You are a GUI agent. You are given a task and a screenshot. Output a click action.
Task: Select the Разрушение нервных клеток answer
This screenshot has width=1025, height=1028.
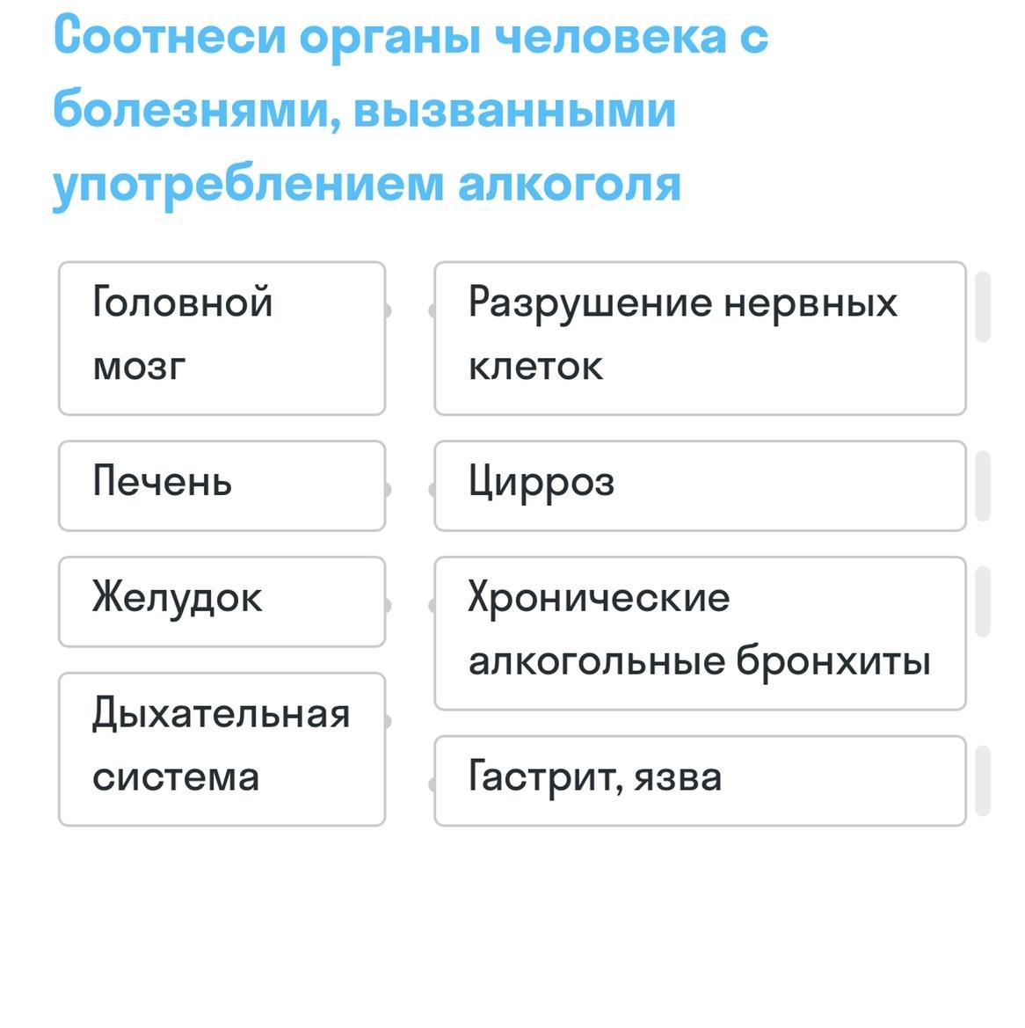tap(700, 338)
